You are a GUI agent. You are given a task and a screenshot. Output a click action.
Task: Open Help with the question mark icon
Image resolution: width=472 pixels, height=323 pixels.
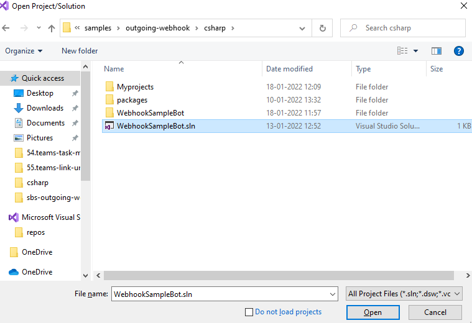pos(458,51)
